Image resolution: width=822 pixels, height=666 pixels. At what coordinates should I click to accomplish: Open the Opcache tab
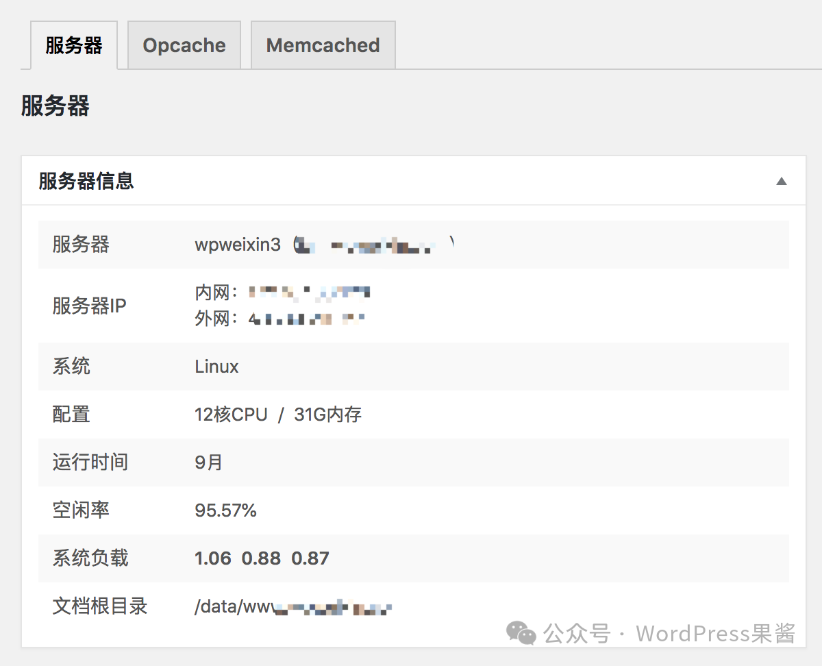pos(184,45)
